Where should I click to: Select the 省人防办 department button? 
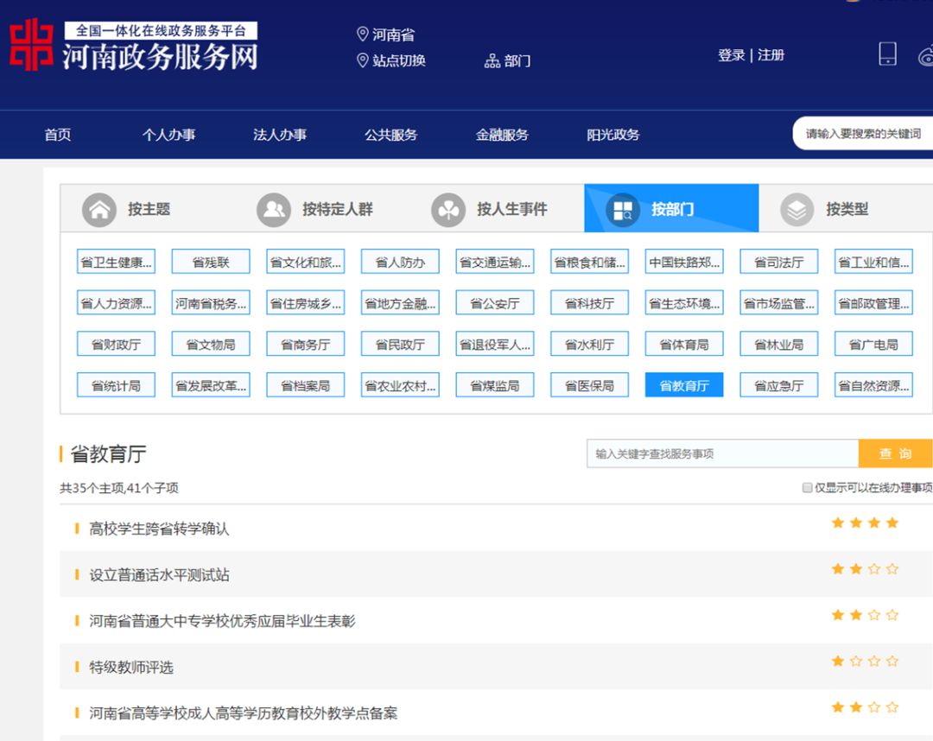[400, 262]
